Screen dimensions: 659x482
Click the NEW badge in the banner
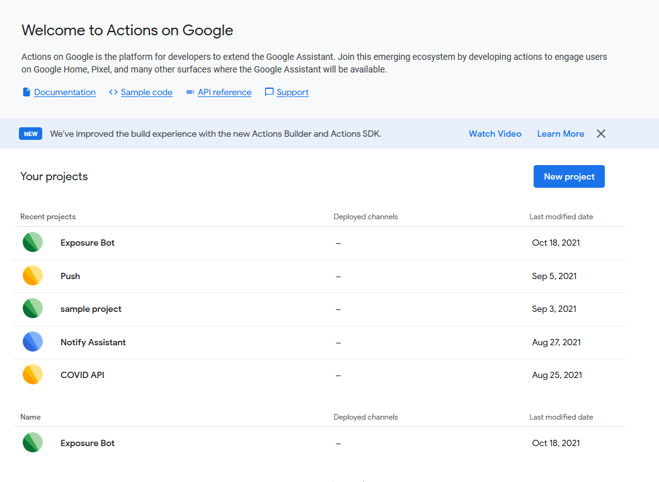[31, 134]
